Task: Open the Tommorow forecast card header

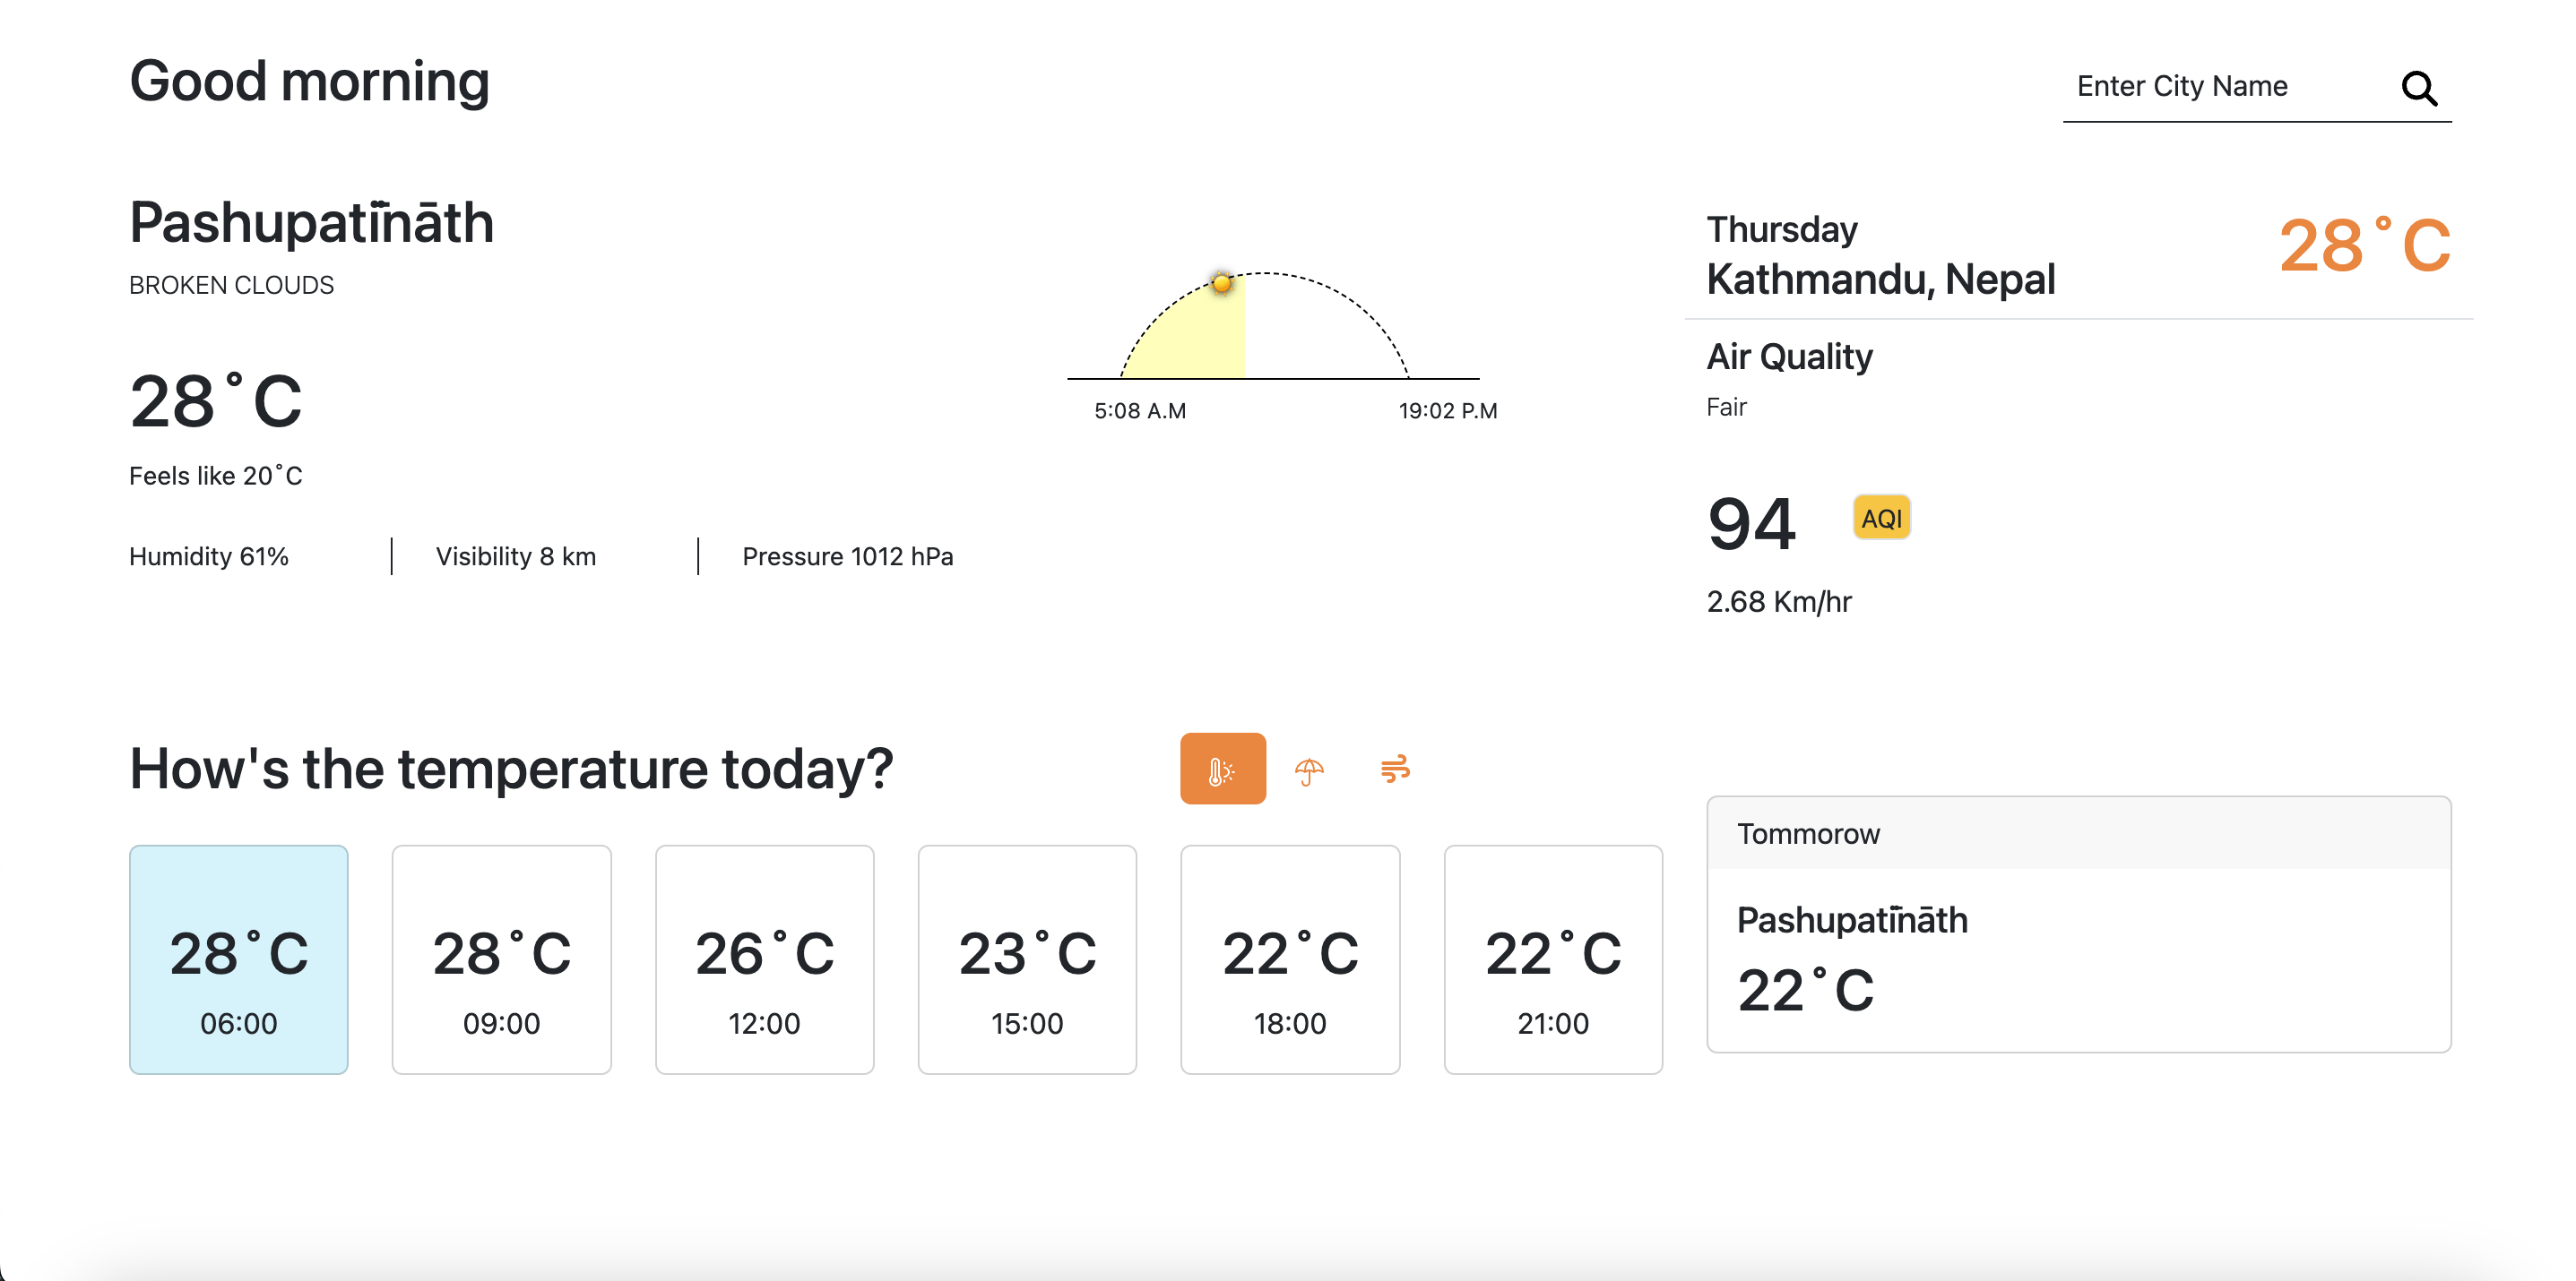Action: [2078, 833]
